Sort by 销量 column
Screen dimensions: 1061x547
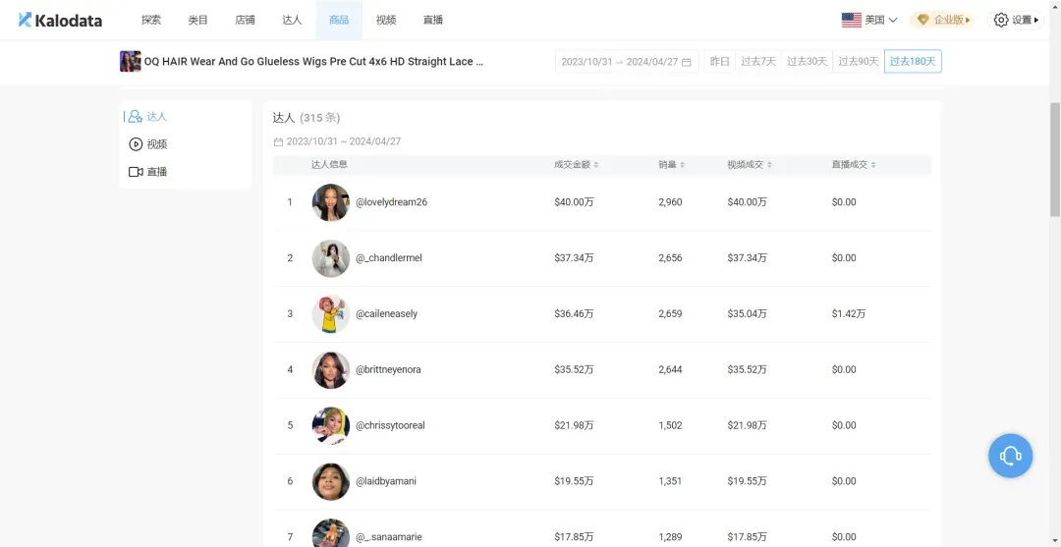[x=672, y=165]
